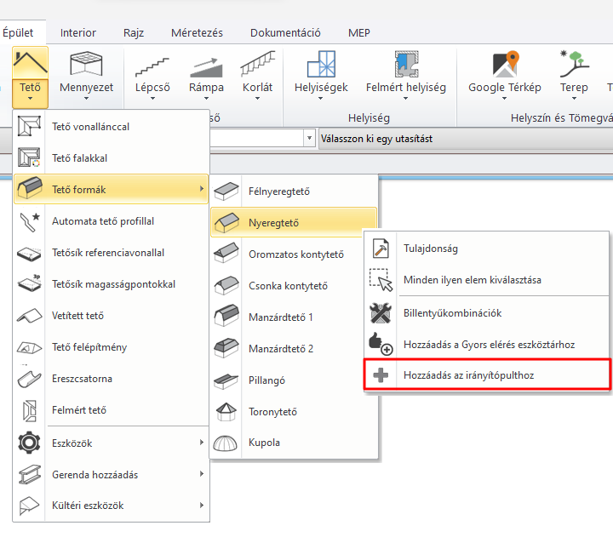Select Toronytető tower roof option
The image size is (613, 543).
[272, 412]
